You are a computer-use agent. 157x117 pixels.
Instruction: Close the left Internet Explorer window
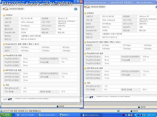[x=81, y=2]
